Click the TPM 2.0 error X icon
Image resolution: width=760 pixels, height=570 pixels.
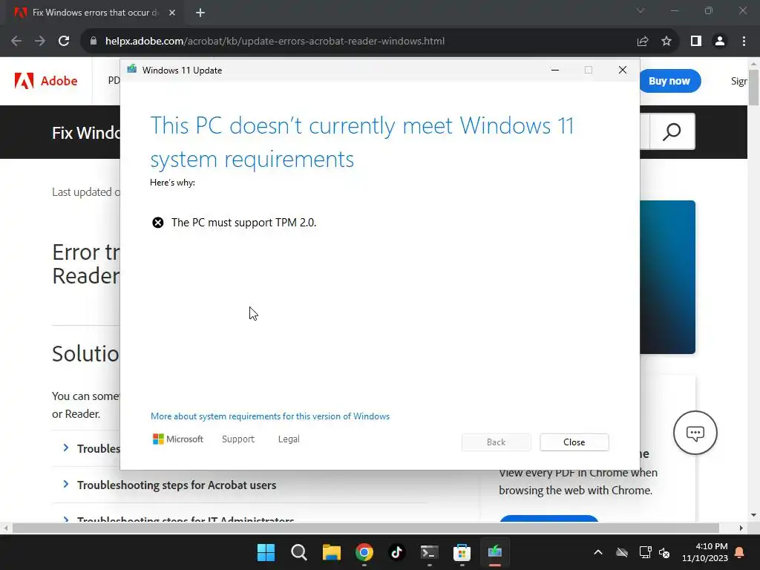158,223
